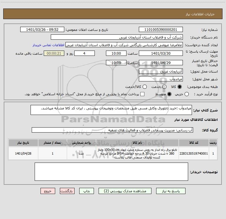Click the request creator field غلامرضا عیوضی

[124, 45]
